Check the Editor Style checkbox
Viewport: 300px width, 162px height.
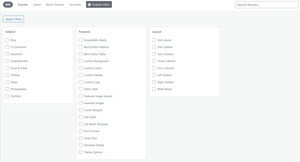click(x=81, y=89)
